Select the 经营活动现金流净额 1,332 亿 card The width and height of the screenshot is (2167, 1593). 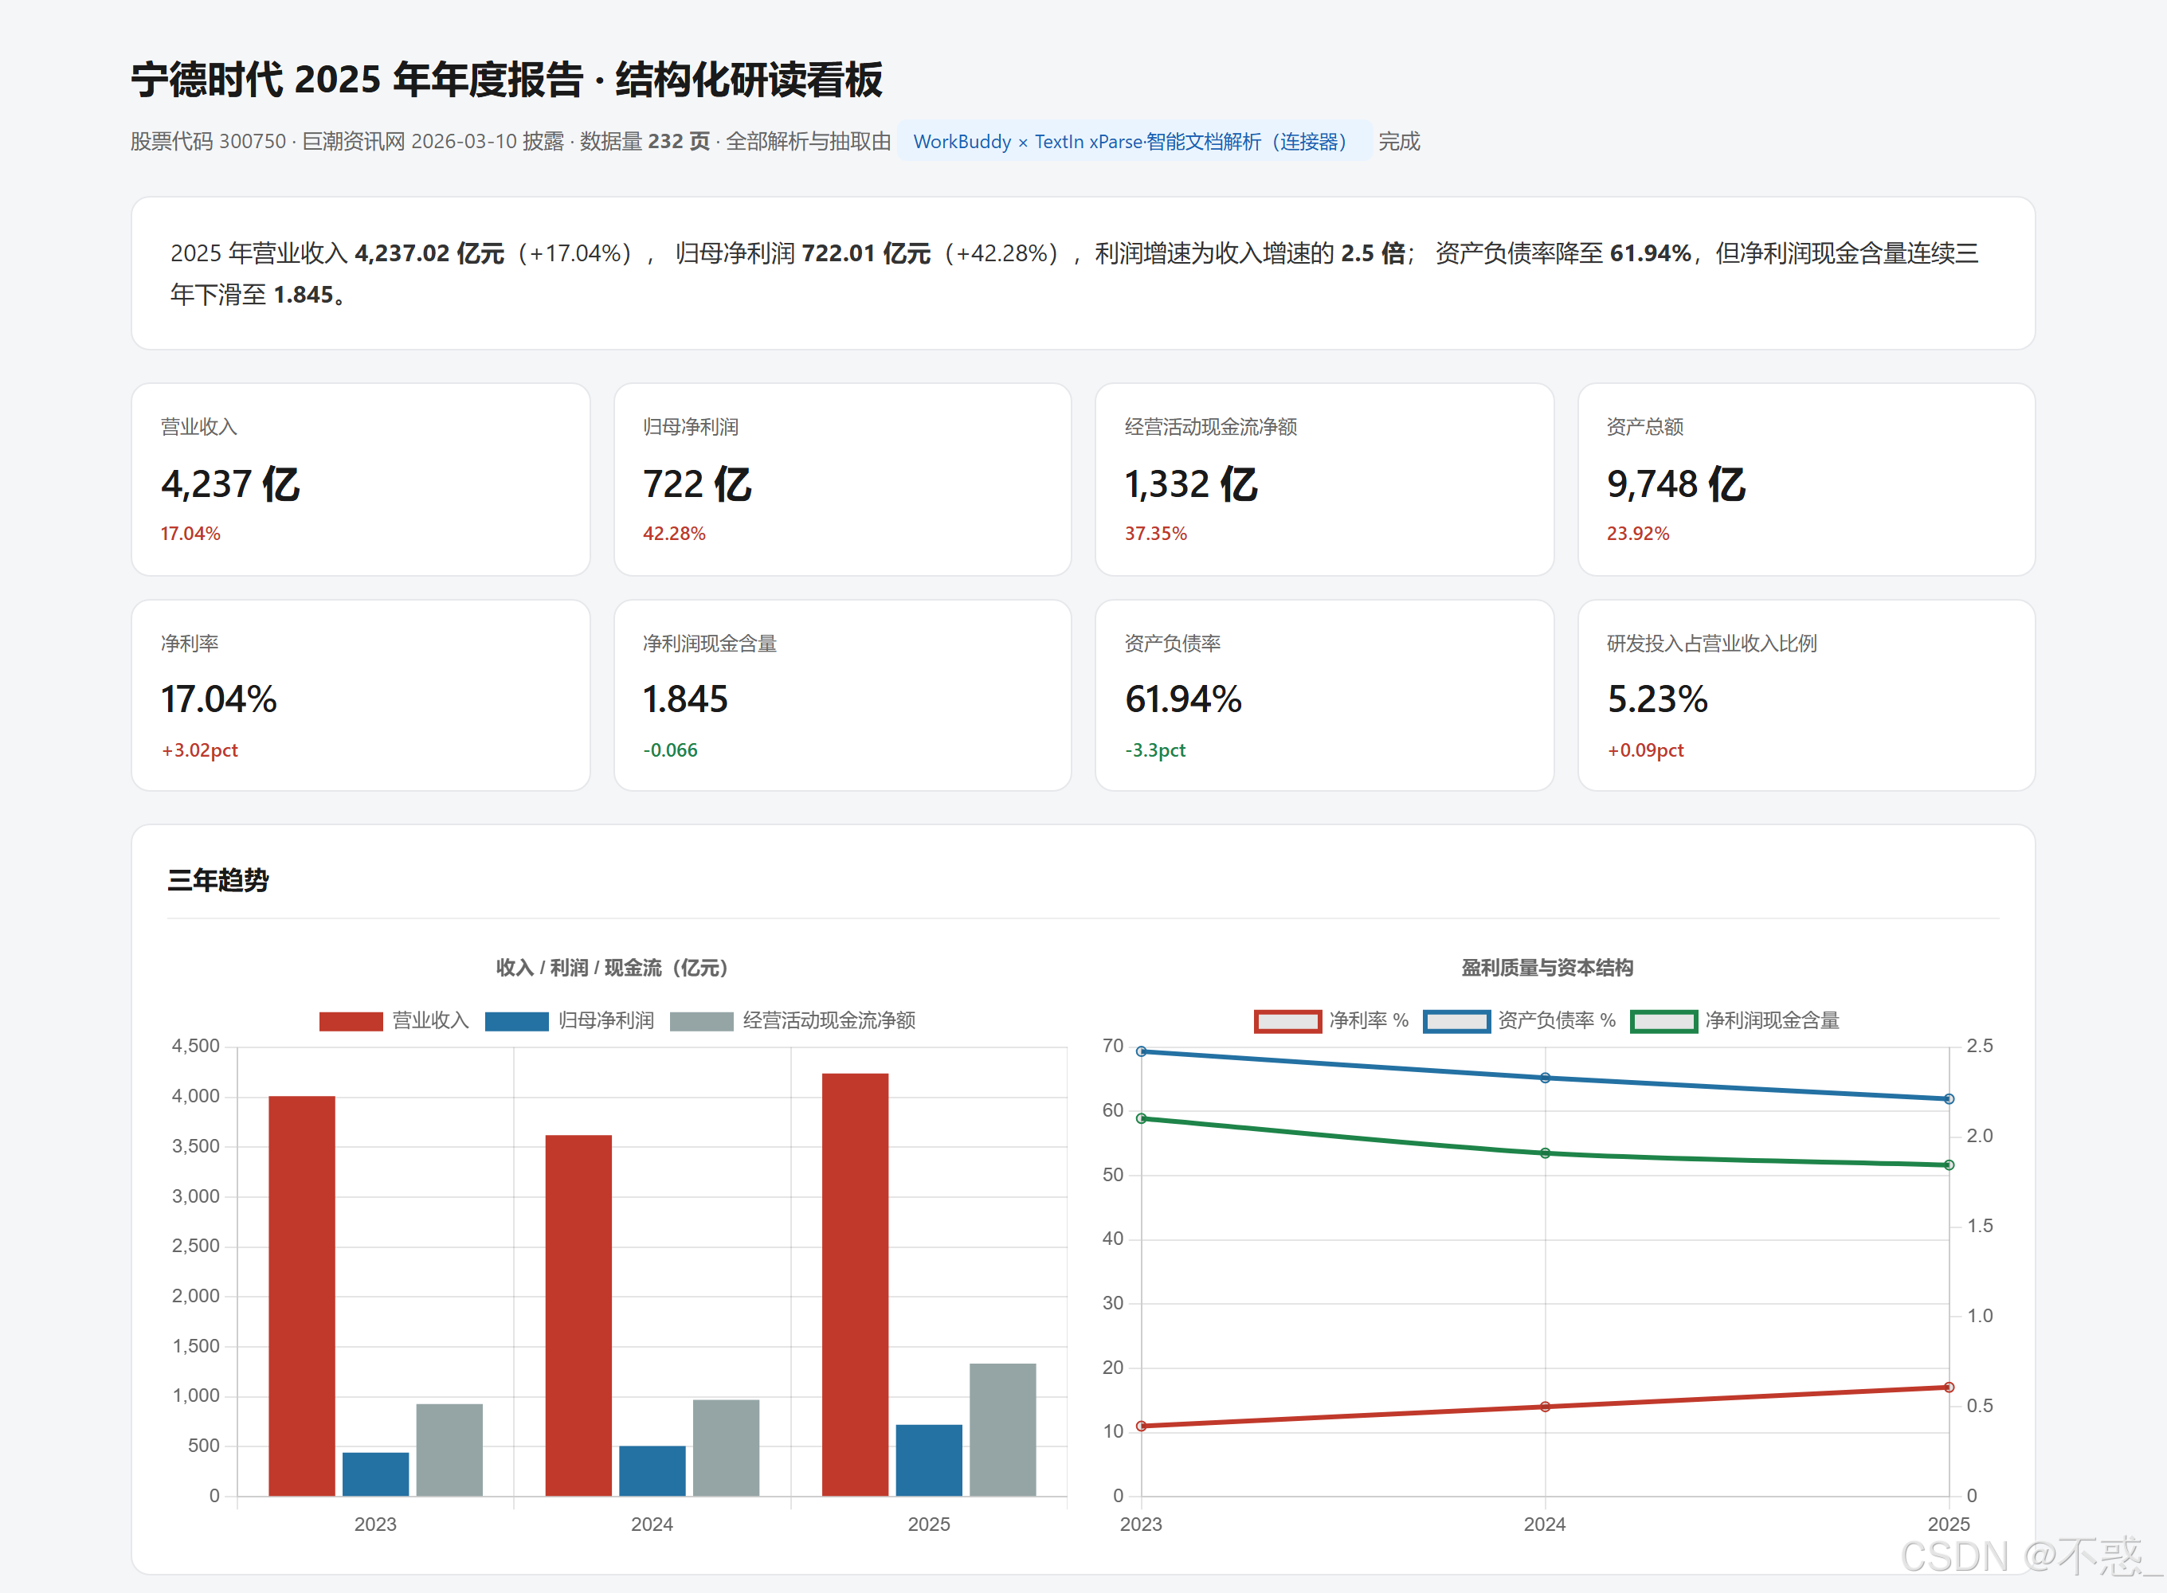pos(1324,479)
